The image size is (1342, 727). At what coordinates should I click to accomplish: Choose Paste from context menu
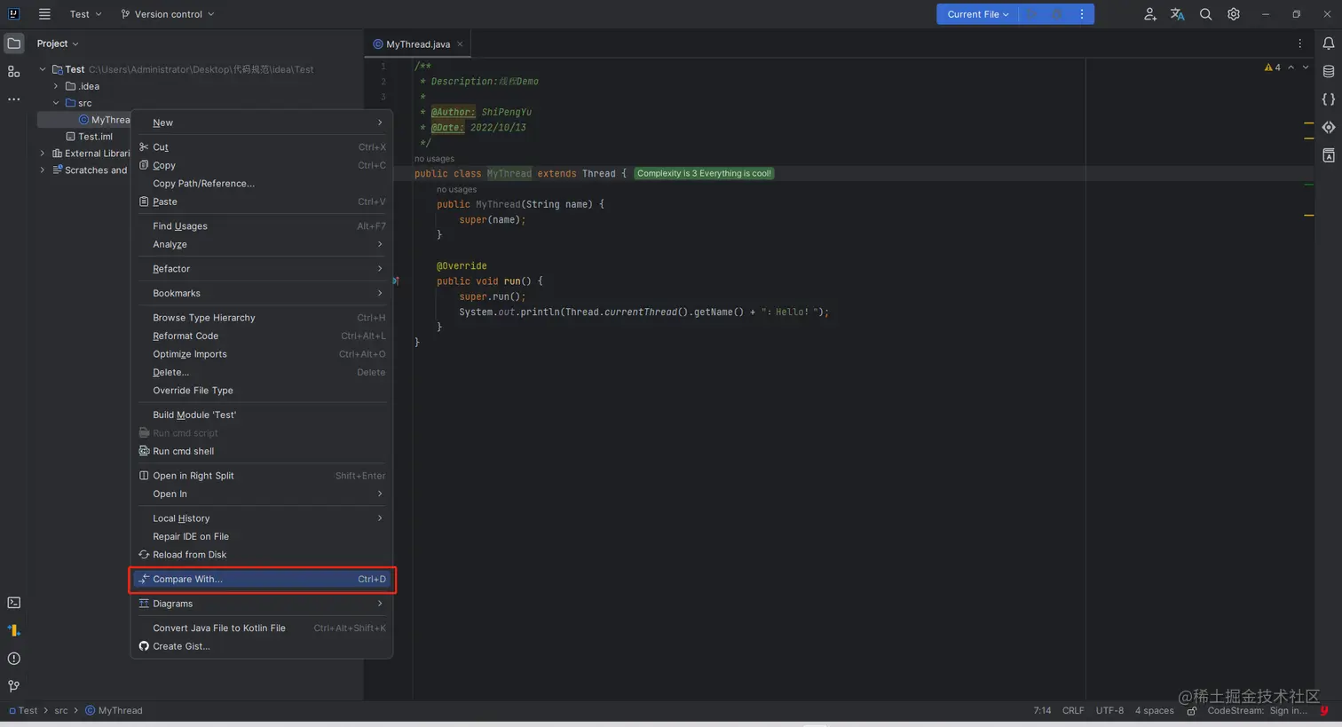(262, 202)
